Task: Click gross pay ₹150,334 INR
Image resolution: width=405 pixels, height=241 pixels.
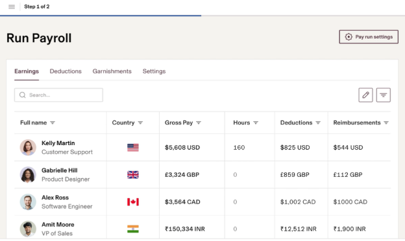Action: [185, 229]
